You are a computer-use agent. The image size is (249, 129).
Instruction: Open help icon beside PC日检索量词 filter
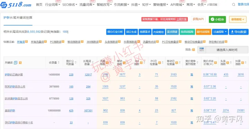pyautogui.click(x=180, y=42)
